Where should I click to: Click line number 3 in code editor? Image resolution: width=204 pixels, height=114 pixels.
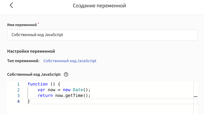pos(18,96)
